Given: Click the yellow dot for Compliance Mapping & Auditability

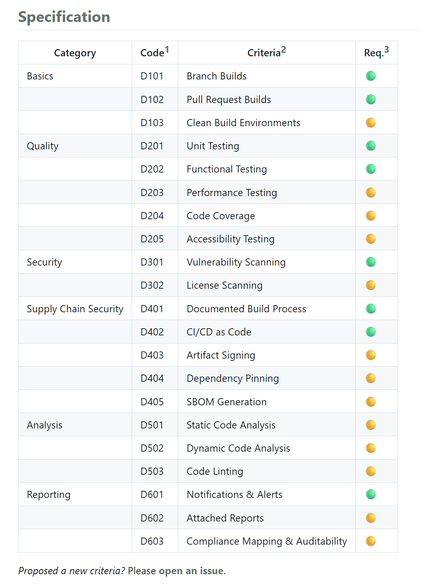Looking at the screenshot, I should (x=371, y=541).
